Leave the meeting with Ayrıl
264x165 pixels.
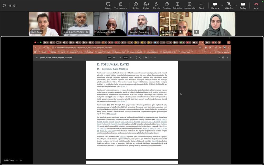[x=256, y=6]
